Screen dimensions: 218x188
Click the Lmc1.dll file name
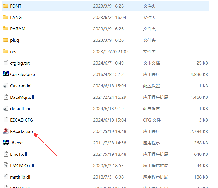click(18, 154)
